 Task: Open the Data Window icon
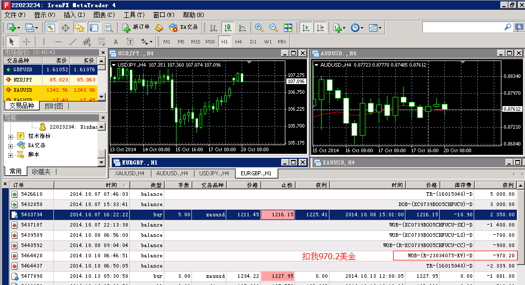(65, 28)
